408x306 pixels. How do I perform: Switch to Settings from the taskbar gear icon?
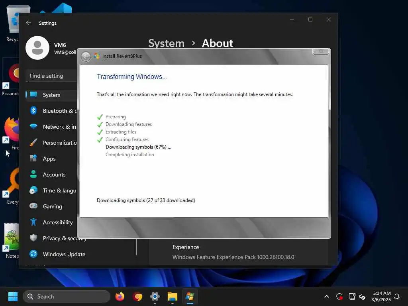tap(155, 296)
